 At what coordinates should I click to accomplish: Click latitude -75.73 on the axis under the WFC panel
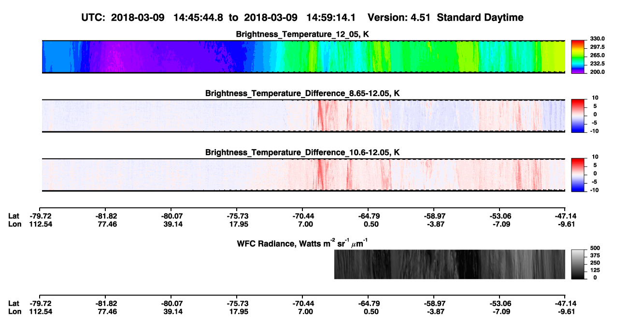tap(237, 304)
